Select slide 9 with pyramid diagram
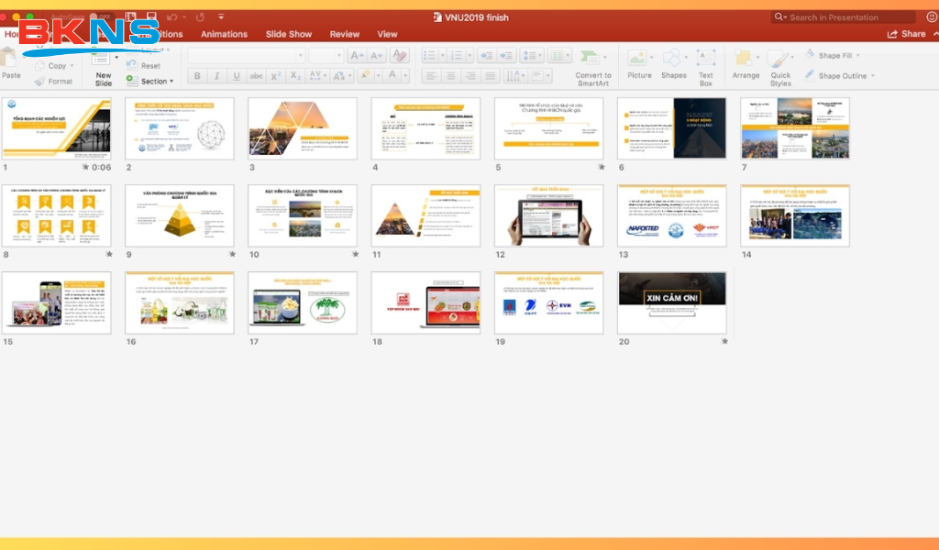Image resolution: width=939 pixels, height=550 pixels. click(x=180, y=215)
